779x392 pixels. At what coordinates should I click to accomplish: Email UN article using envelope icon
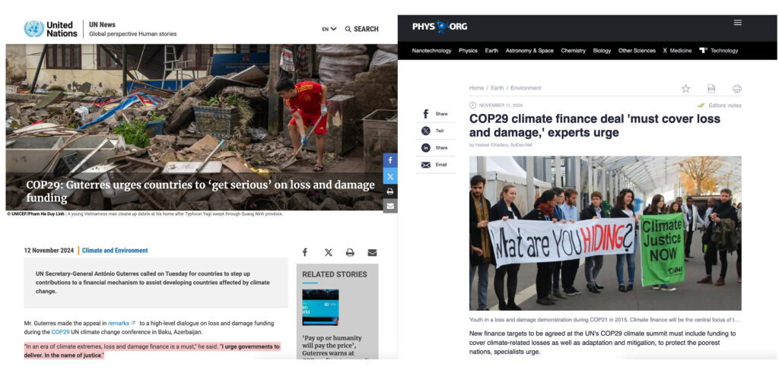coord(372,252)
